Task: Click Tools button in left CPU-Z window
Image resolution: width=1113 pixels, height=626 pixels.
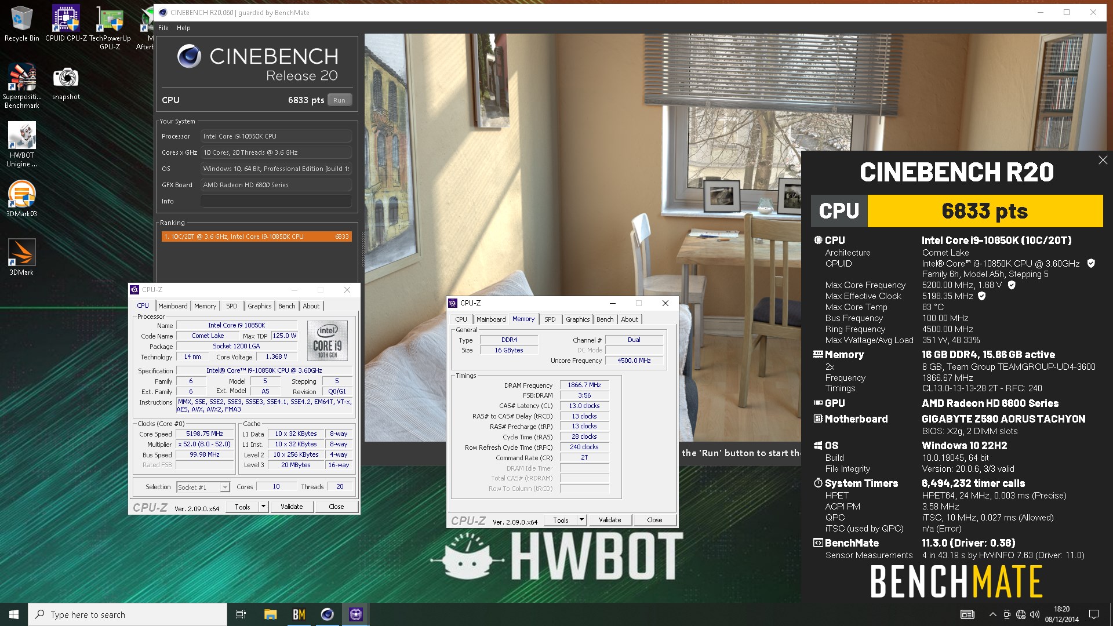Action: (x=242, y=507)
